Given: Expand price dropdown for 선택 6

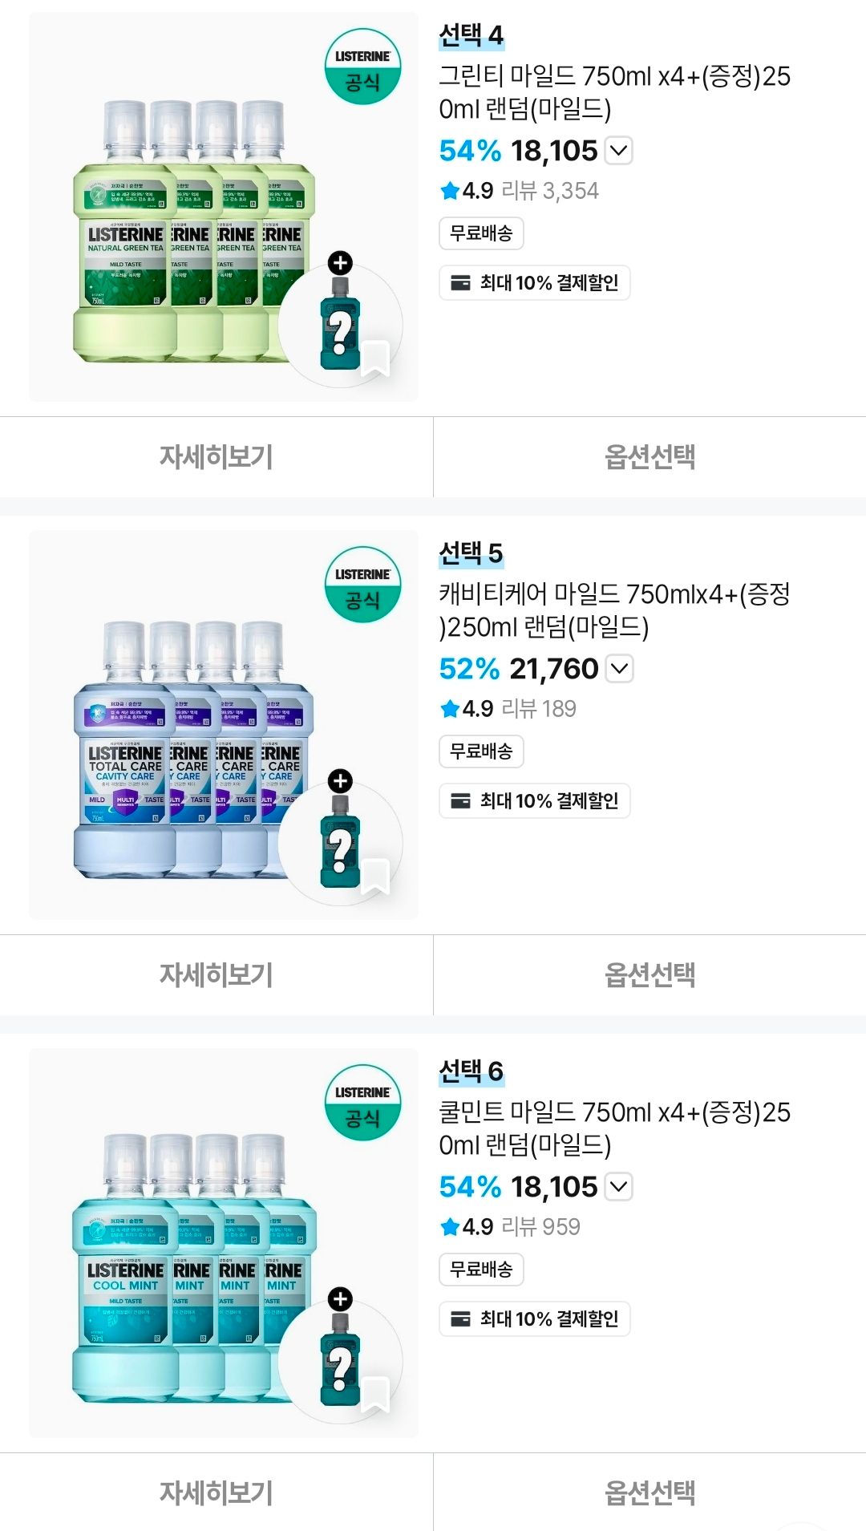Looking at the screenshot, I should [x=618, y=1187].
